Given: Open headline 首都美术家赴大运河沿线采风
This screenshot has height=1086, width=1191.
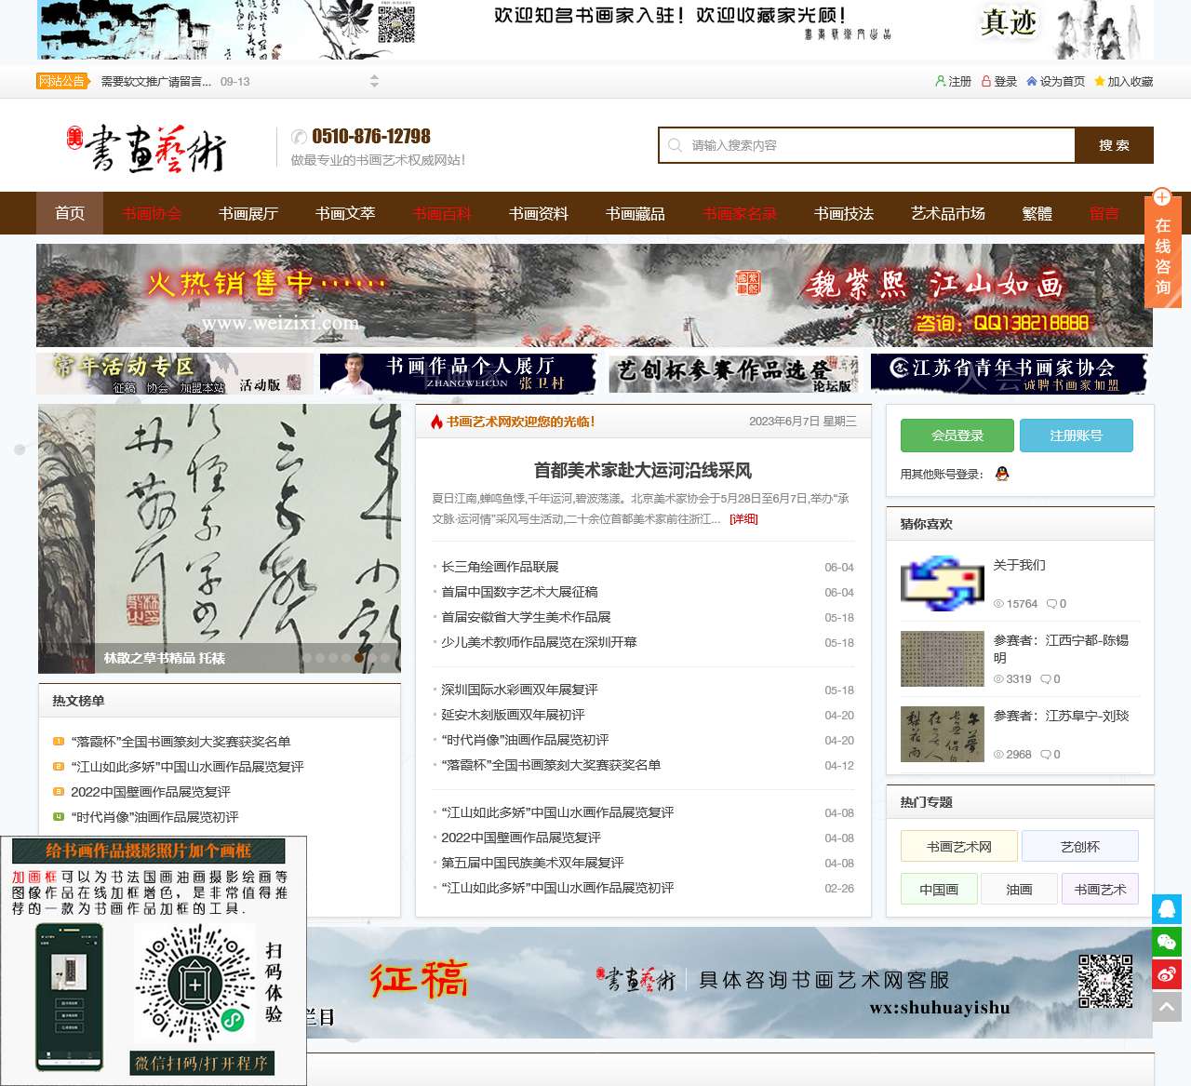Looking at the screenshot, I should [643, 471].
